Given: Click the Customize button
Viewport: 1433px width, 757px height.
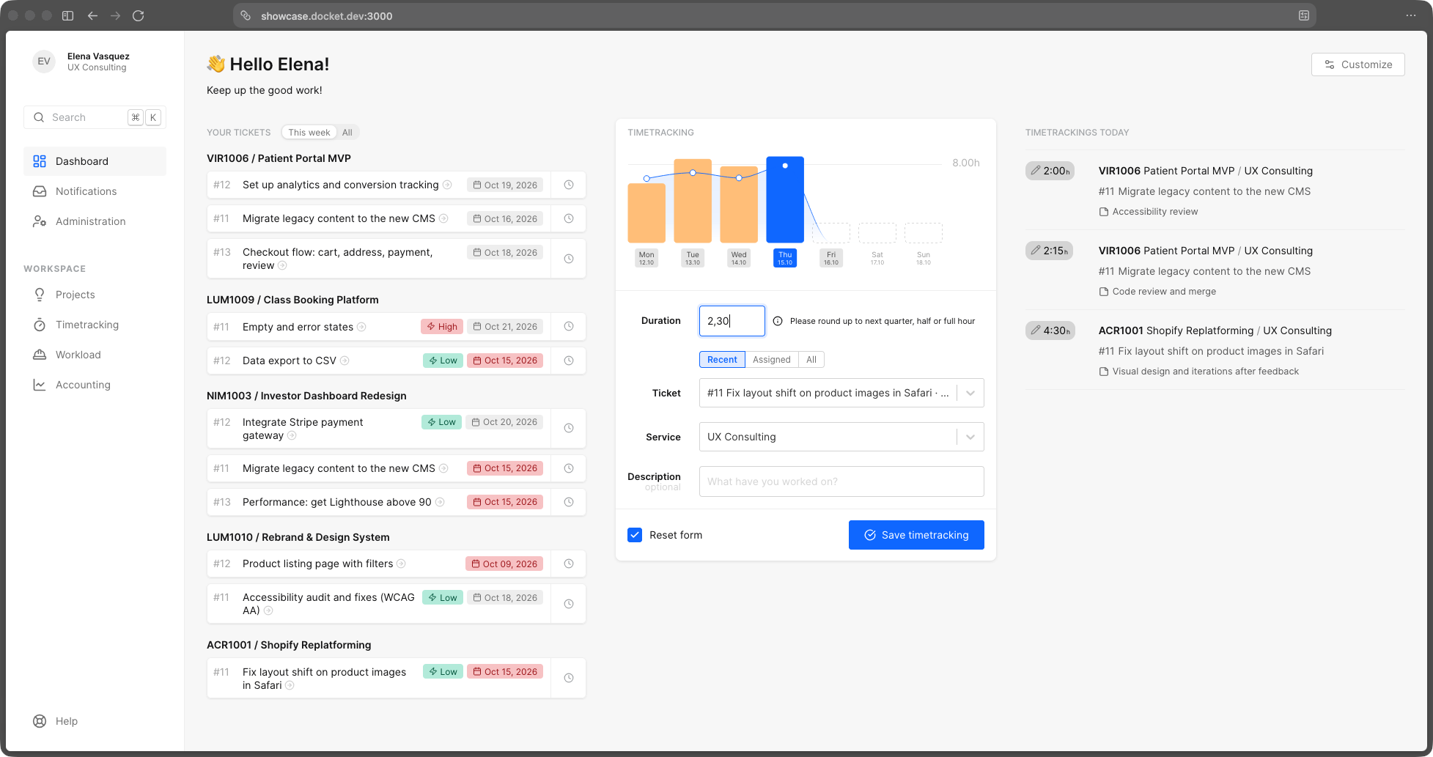Looking at the screenshot, I should [1358, 64].
